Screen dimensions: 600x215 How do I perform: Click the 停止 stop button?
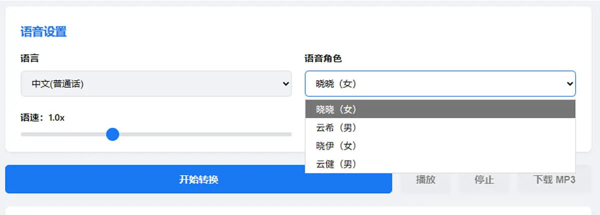click(x=484, y=180)
